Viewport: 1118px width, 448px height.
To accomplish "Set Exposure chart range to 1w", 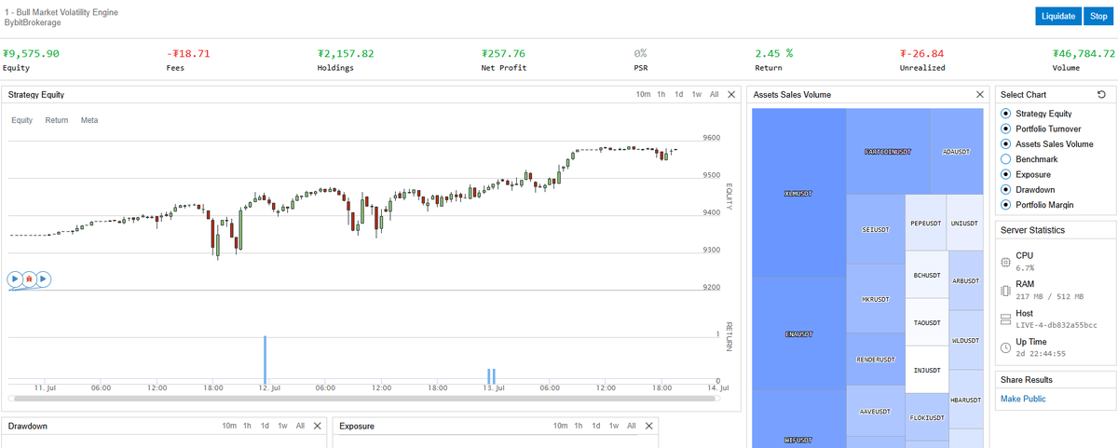I will pos(614,426).
